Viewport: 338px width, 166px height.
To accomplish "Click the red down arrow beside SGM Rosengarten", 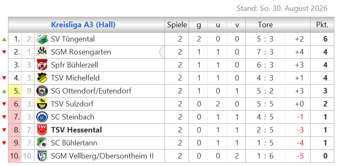I will tap(4, 52).
